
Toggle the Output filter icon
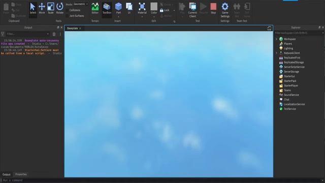[x=3, y=34]
